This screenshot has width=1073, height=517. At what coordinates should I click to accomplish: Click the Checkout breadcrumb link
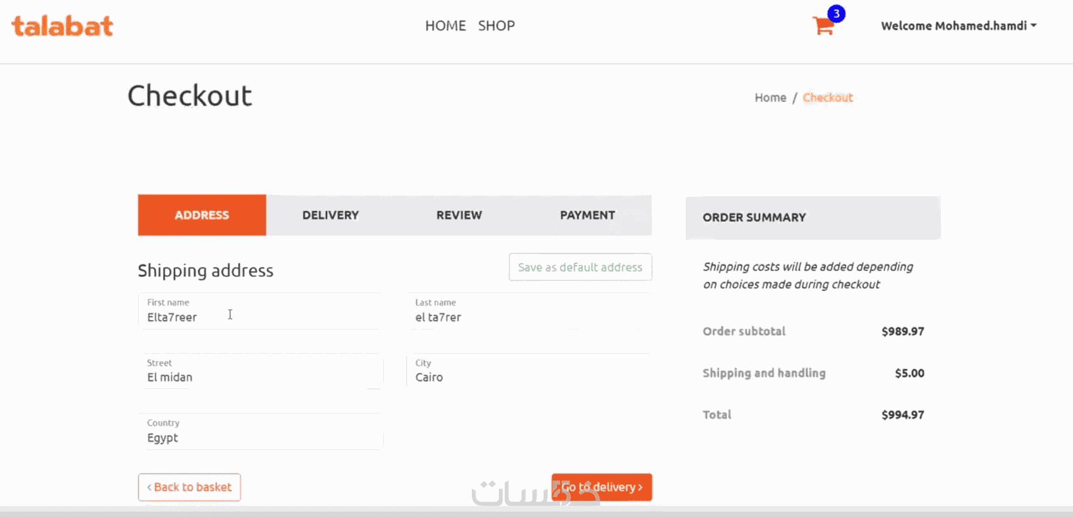click(827, 98)
